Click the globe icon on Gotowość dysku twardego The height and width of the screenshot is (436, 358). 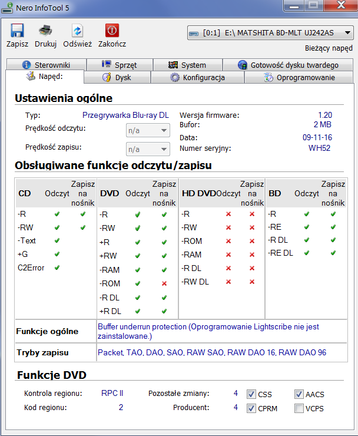click(243, 65)
